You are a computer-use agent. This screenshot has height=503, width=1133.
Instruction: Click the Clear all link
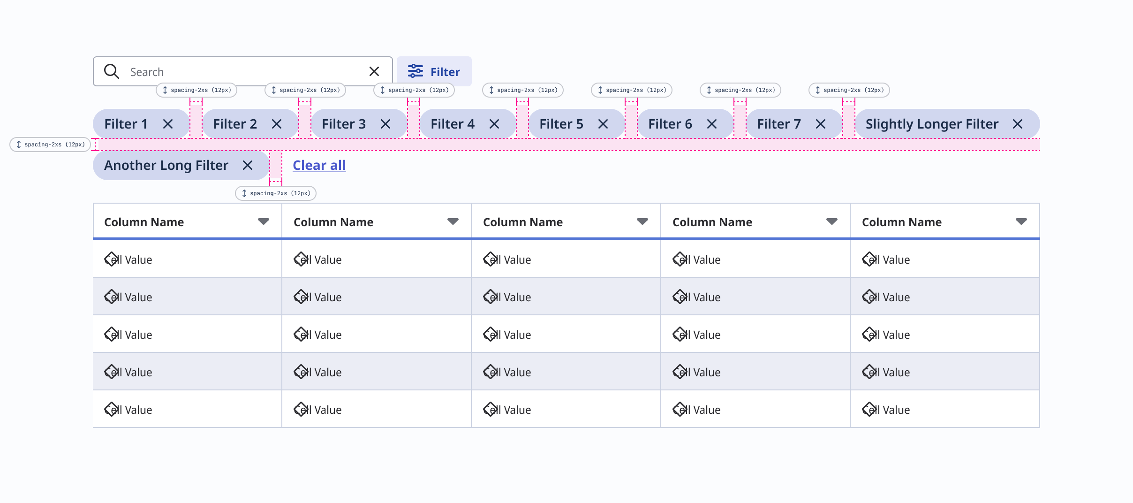click(319, 165)
